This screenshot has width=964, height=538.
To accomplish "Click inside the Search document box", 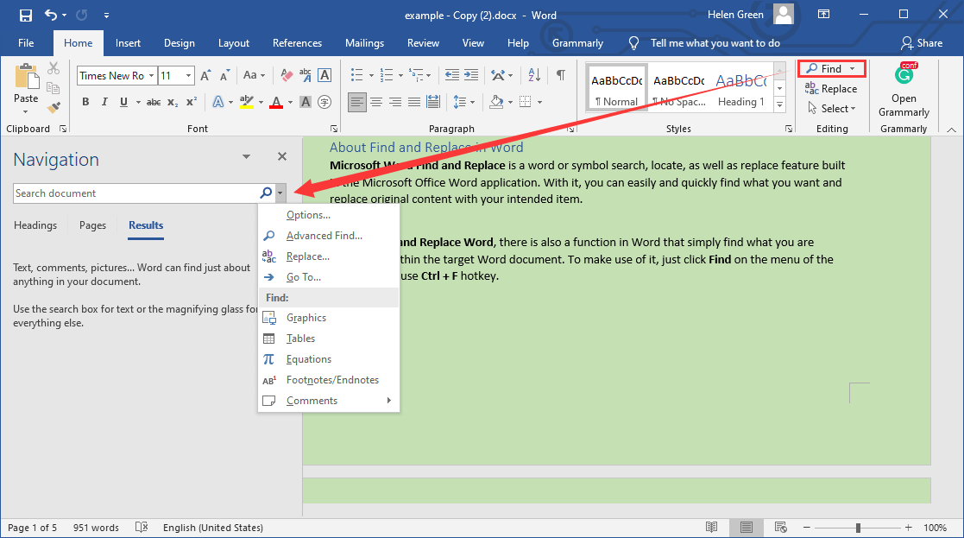I will (x=129, y=192).
